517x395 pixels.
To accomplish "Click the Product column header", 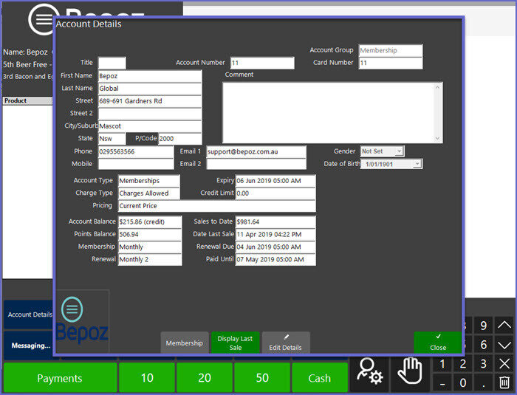I will pyautogui.click(x=28, y=100).
